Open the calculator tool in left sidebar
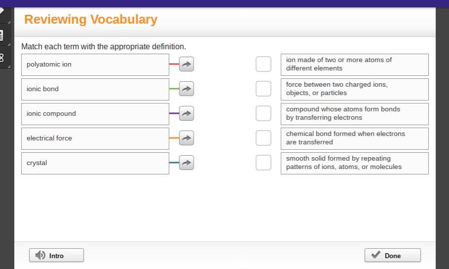The height and width of the screenshot is (269, 449). [2, 35]
